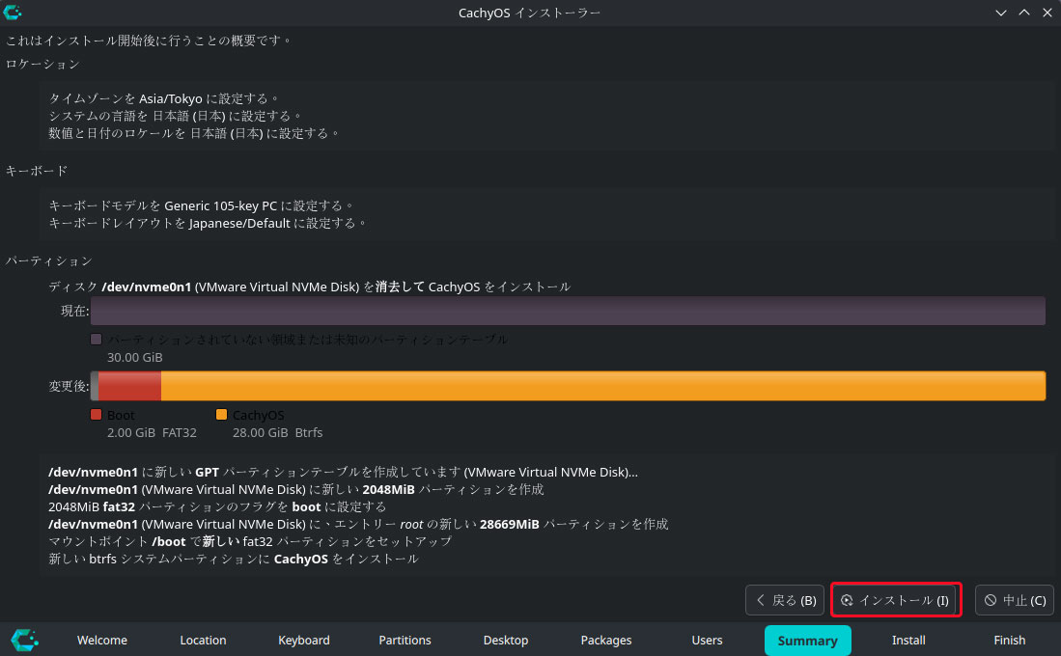Open the Desktop step
Viewport: 1061px width, 656px height.
pos(506,640)
